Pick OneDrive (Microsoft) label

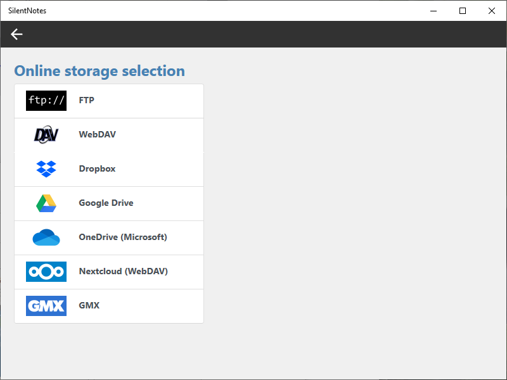123,237
